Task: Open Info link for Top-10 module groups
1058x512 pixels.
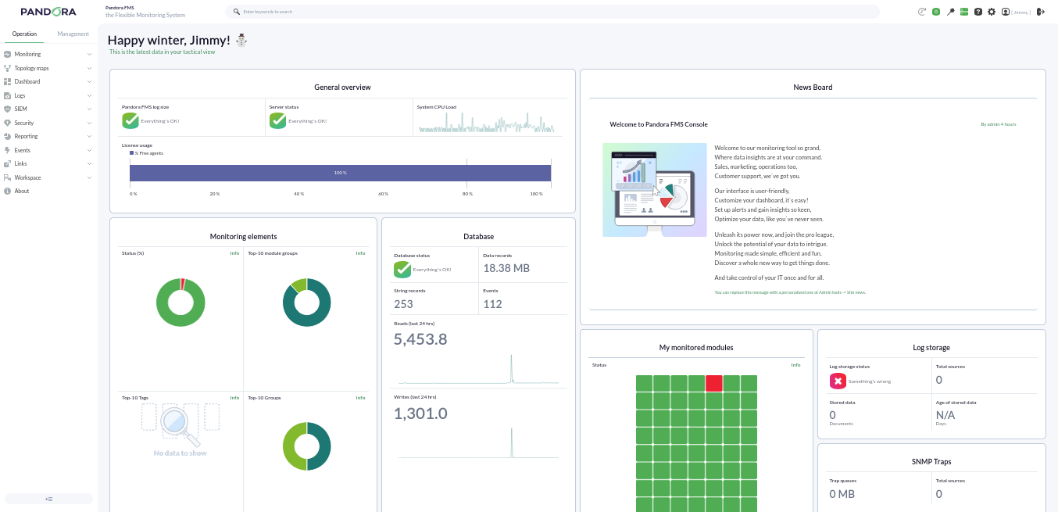Action: click(360, 253)
